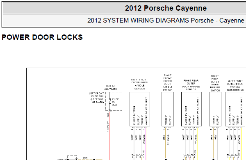Click the "X110" connector label
This screenshot has height=160, width=246.
239,153
